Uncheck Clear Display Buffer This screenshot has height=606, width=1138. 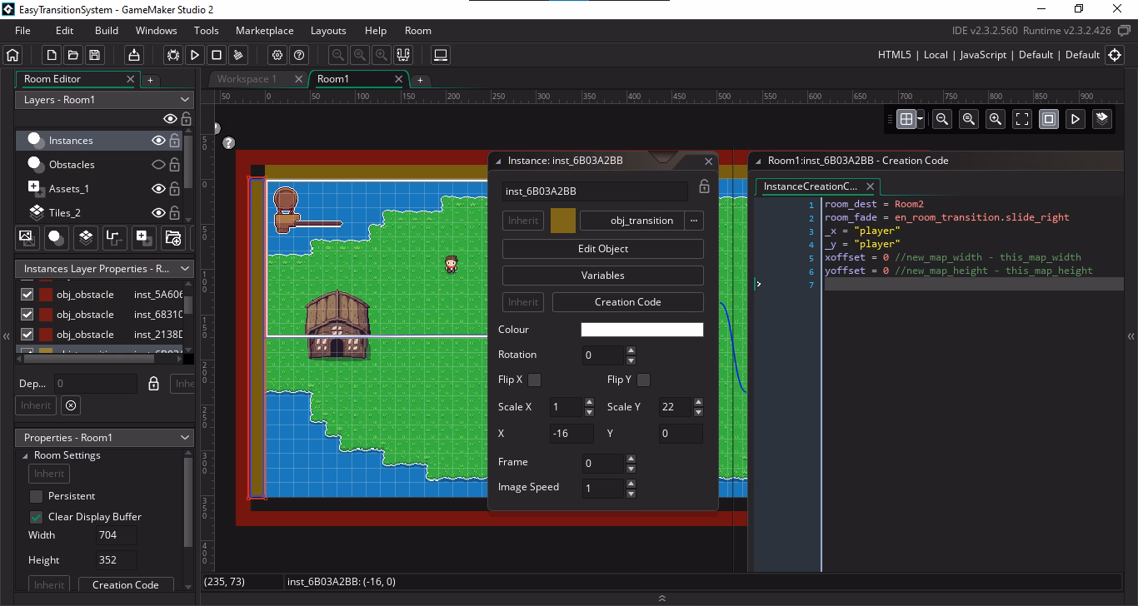36,516
